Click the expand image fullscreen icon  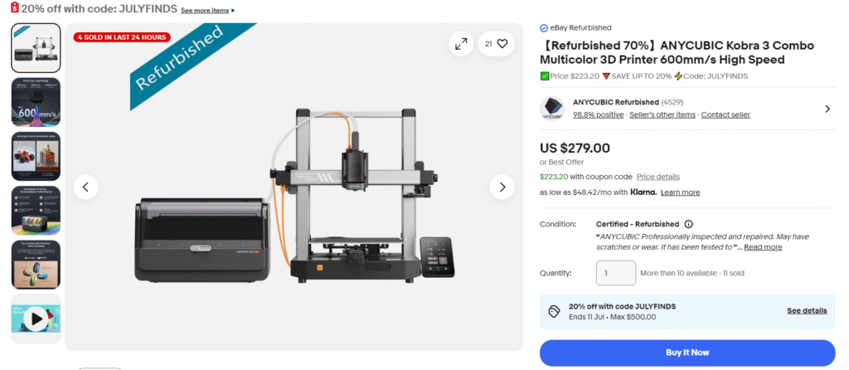(461, 44)
